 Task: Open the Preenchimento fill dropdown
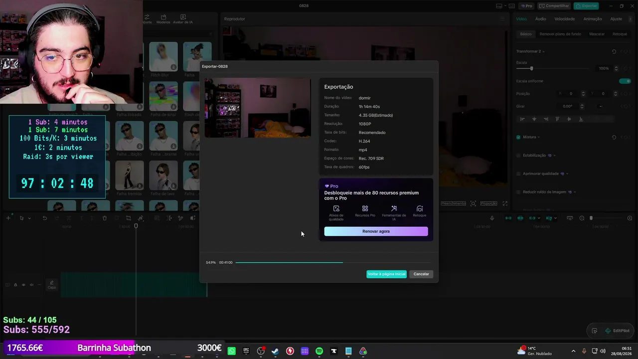(453, 203)
